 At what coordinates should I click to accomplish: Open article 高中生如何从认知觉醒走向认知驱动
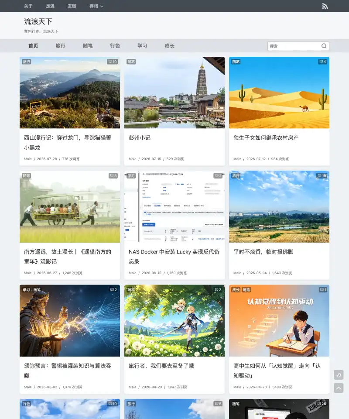click(x=277, y=371)
